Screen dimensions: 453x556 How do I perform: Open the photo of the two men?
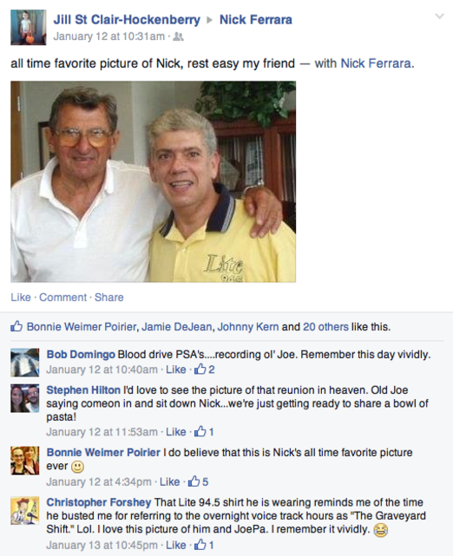click(x=154, y=181)
